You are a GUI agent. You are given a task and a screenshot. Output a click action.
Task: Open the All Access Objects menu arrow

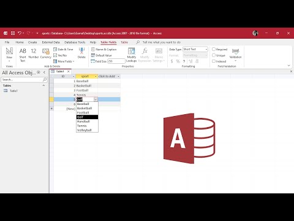pyautogui.click(x=39, y=72)
